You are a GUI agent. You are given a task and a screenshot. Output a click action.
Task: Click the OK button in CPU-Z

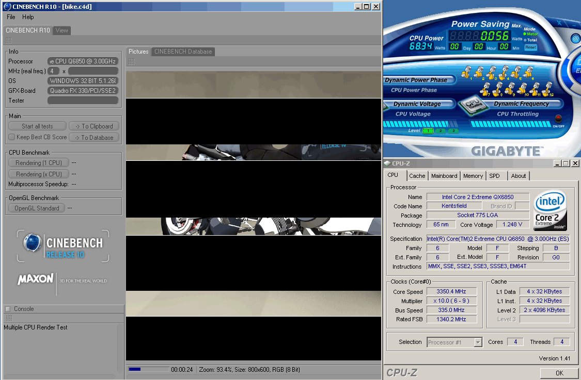tap(559, 373)
